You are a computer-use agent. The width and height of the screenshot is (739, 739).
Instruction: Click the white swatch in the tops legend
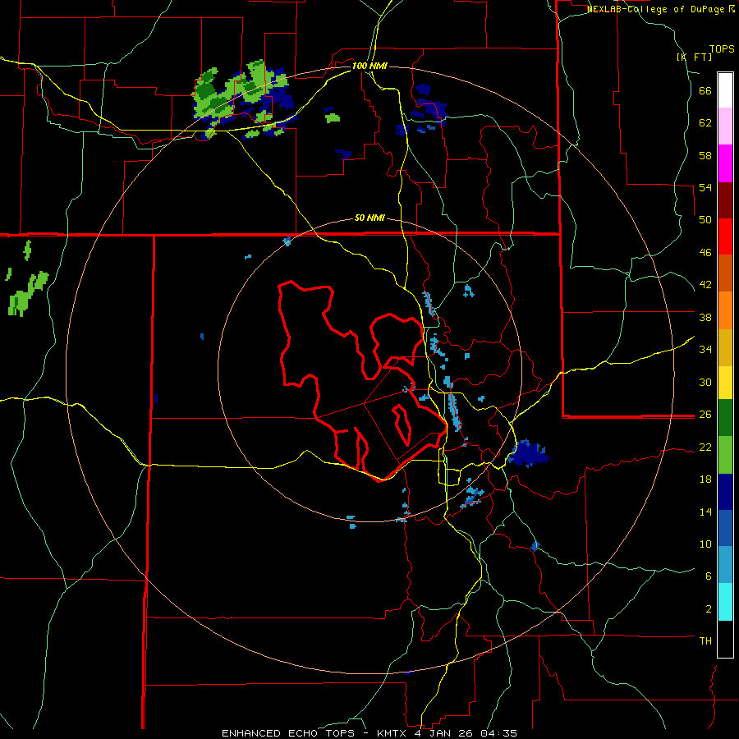[x=725, y=90]
